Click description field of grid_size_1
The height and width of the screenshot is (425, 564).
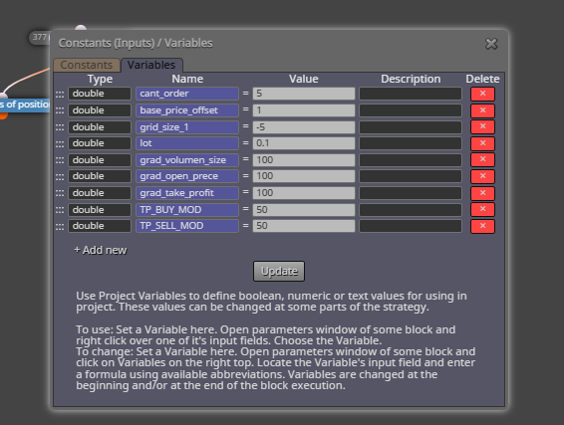(x=411, y=126)
